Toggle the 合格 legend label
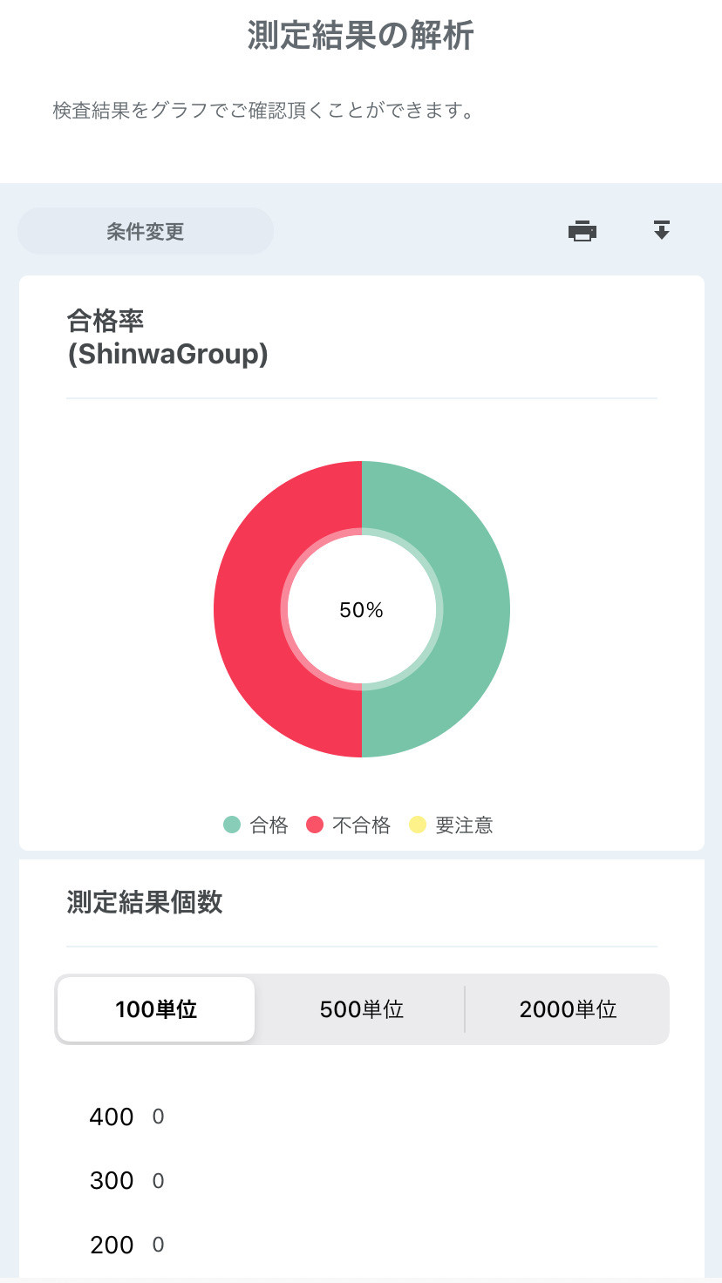The height and width of the screenshot is (1283, 722). tap(269, 825)
